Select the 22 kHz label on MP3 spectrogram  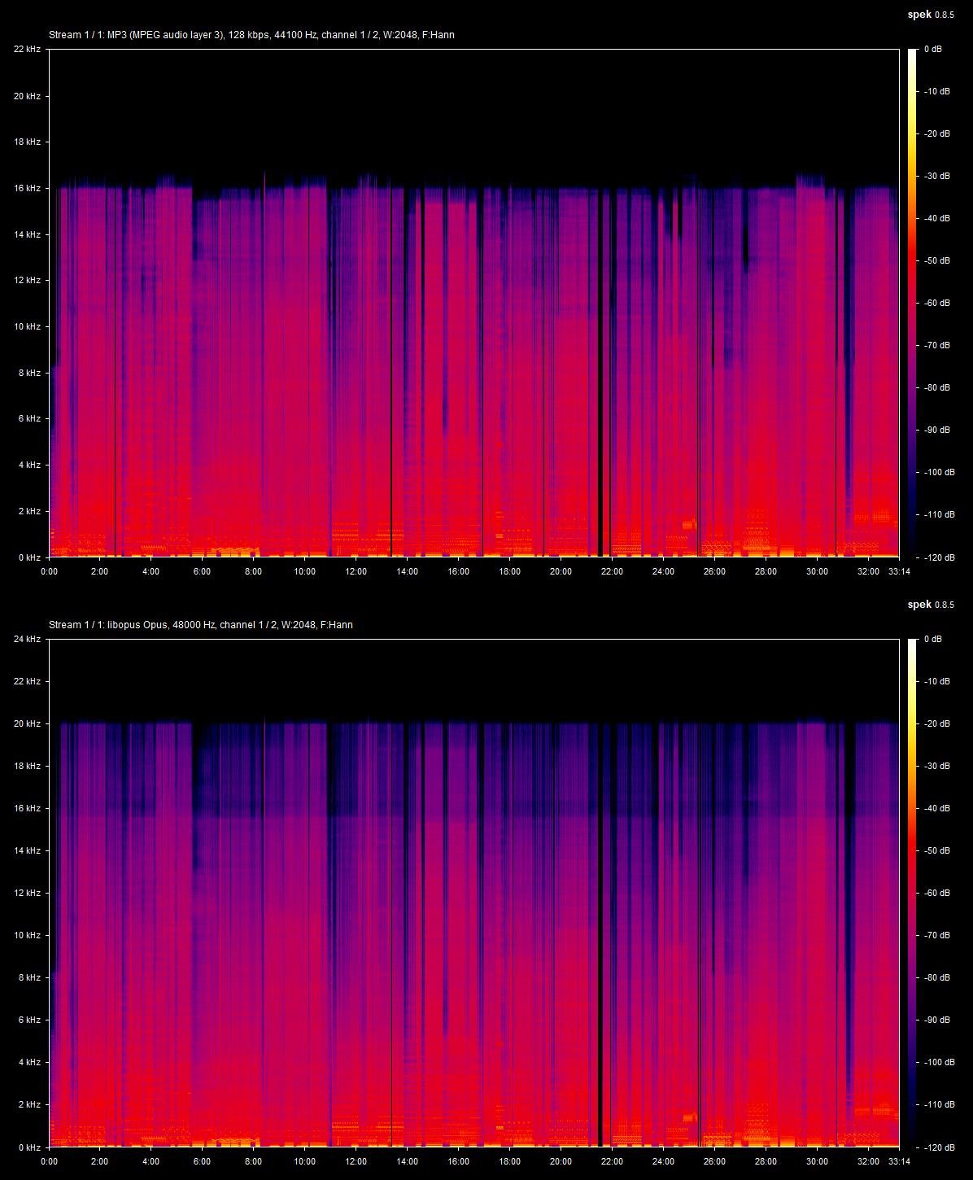click(x=28, y=50)
